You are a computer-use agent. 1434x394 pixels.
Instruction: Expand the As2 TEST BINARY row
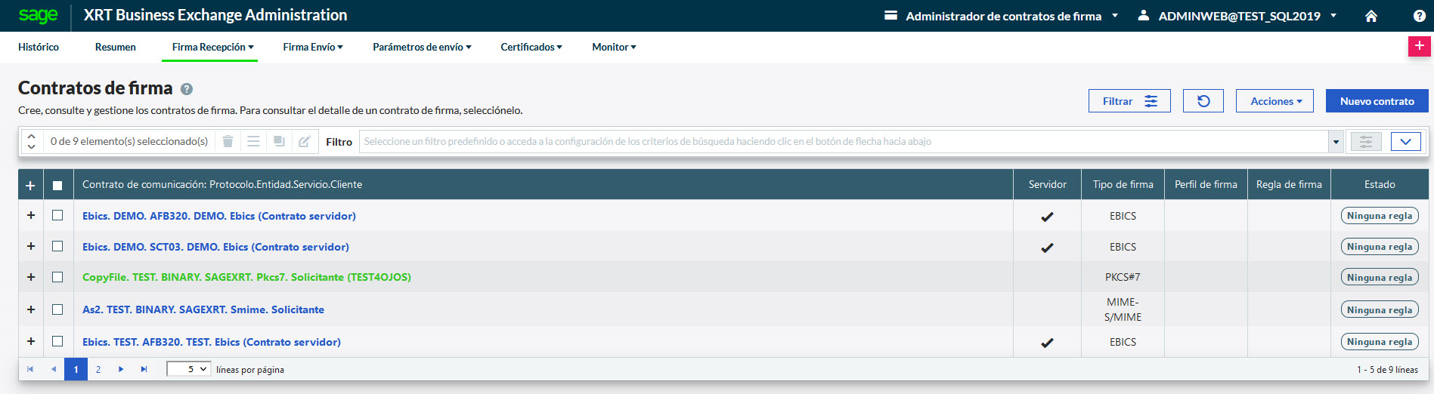31,309
